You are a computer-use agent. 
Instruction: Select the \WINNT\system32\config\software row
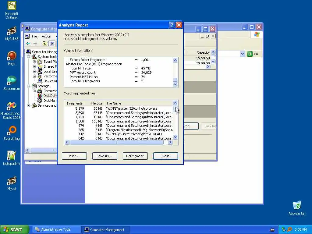point(119,108)
